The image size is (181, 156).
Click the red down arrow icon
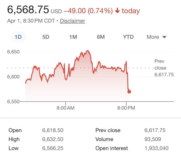(x=118, y=11)
